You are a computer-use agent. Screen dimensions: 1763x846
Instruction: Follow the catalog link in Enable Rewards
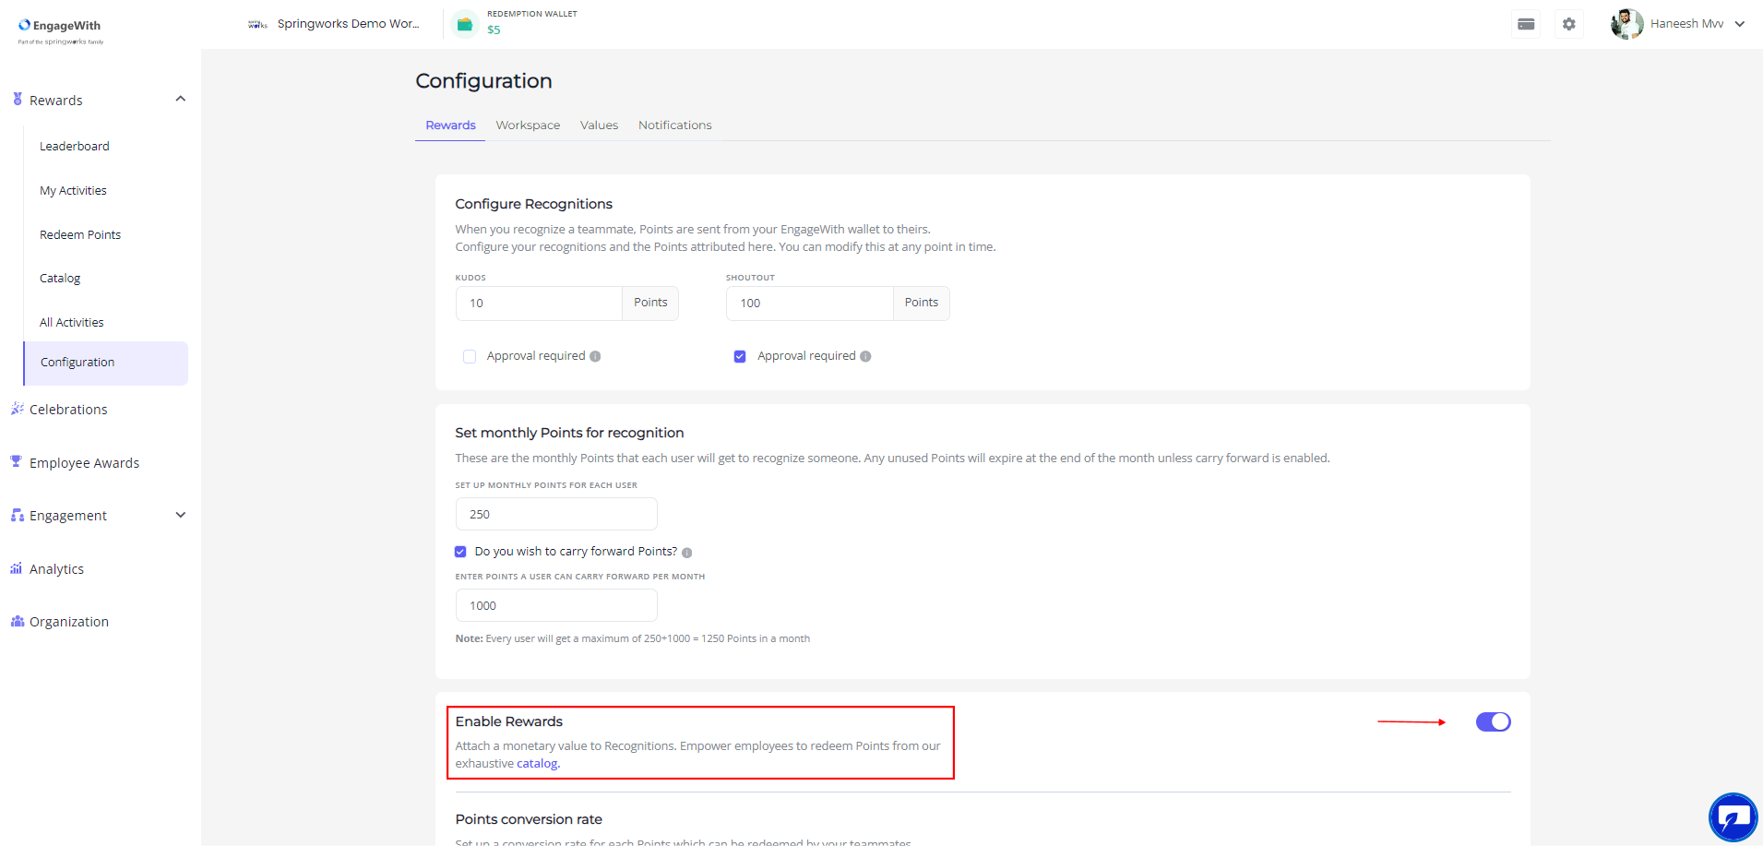click(538, 763)
